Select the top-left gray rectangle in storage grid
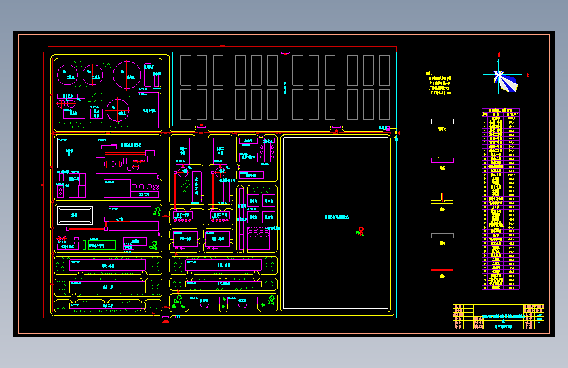This screenshot has height=368, width=568. (x=185, y=70)
